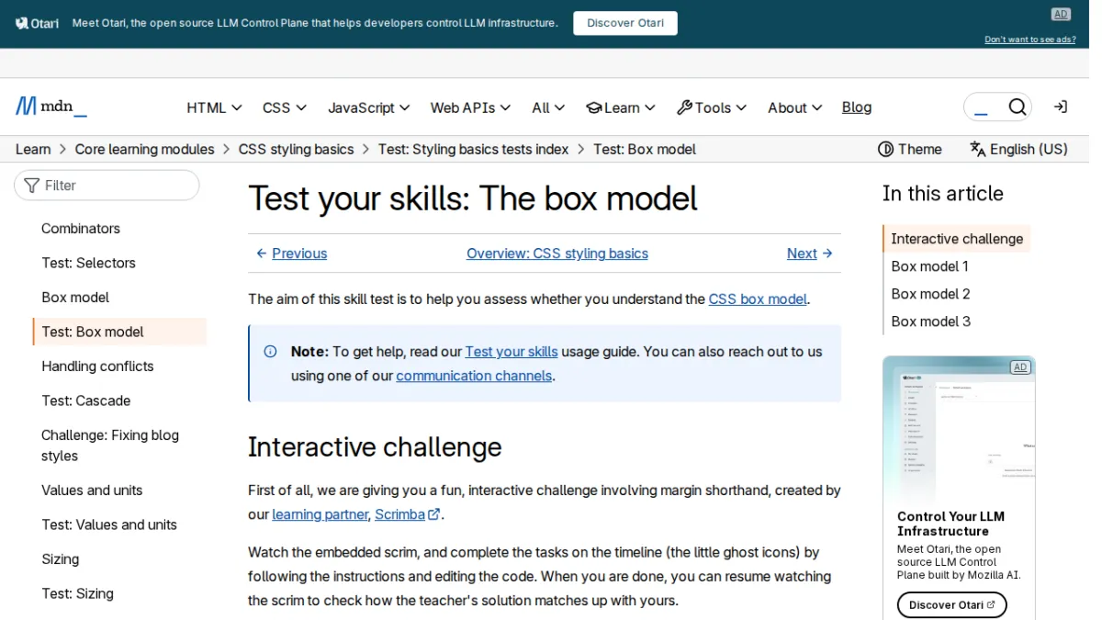This screenshot has width=1102, height=620.
Task: Open the Theme switcher
Action: [x=910, y=149]
